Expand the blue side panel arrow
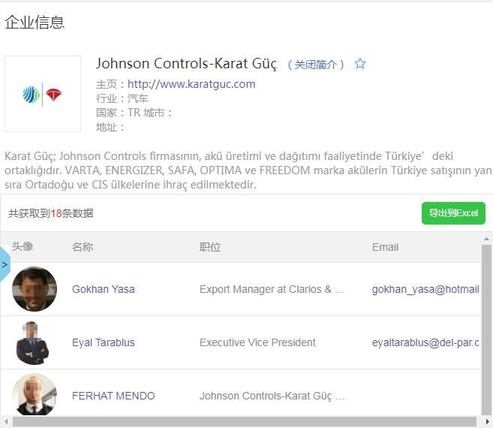Screen dimensions: 493x428 pos(5,264)
